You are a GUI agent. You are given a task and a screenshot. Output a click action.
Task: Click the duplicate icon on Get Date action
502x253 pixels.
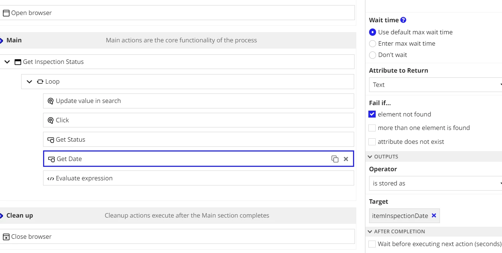pyautogui.click(x=335, y=159)
